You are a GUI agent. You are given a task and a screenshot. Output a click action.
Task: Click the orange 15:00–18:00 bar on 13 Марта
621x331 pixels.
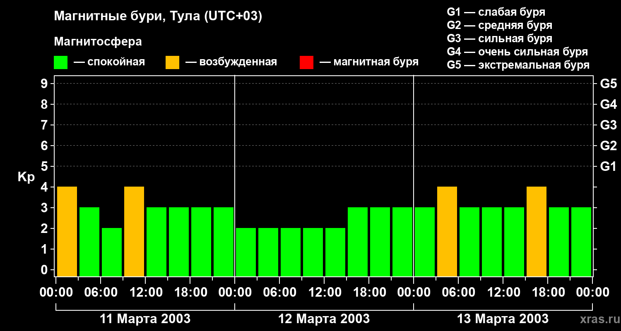click(537, 231)
